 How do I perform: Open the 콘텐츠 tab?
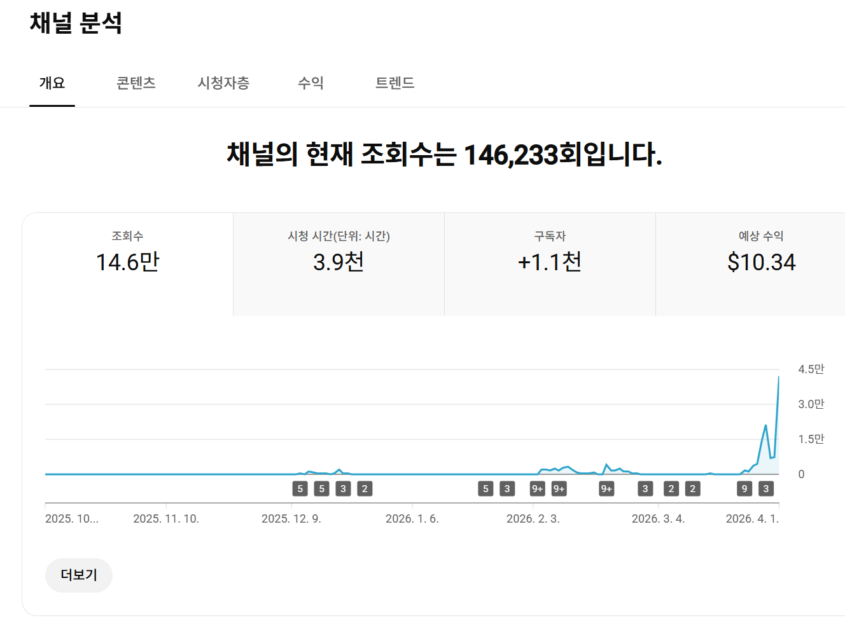coord(136,83)
